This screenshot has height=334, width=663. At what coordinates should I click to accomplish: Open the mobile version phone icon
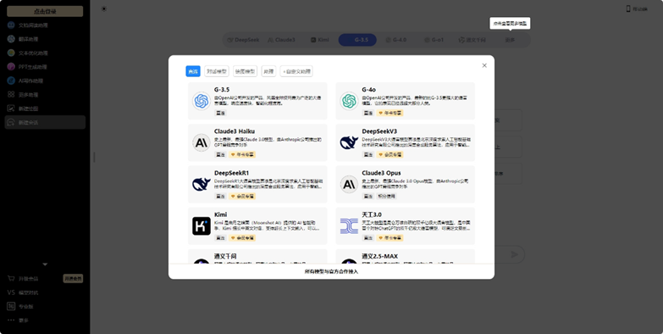click(628, 8)
